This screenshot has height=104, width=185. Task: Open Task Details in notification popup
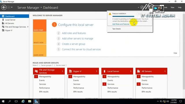116,29
